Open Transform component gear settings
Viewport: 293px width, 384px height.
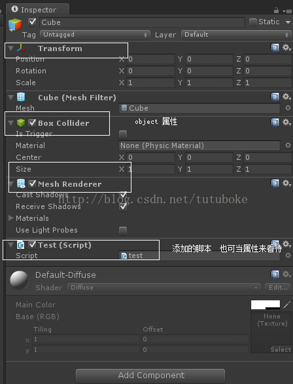click(x=286, y=48)
